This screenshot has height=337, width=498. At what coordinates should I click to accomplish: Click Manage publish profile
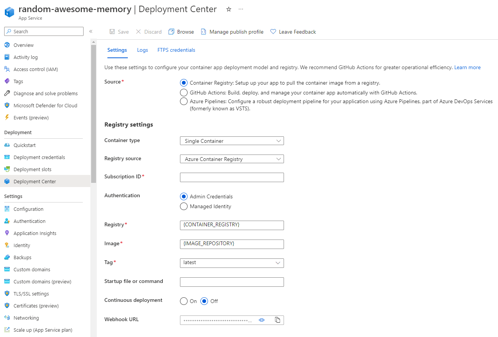(232, 32)
